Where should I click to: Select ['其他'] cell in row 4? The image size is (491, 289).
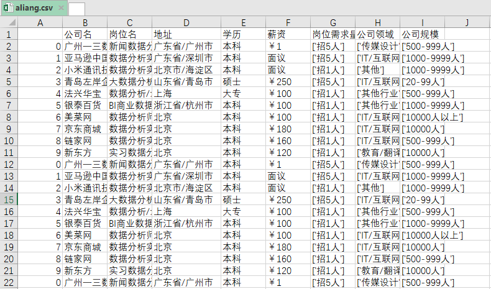tap(378, 70)
